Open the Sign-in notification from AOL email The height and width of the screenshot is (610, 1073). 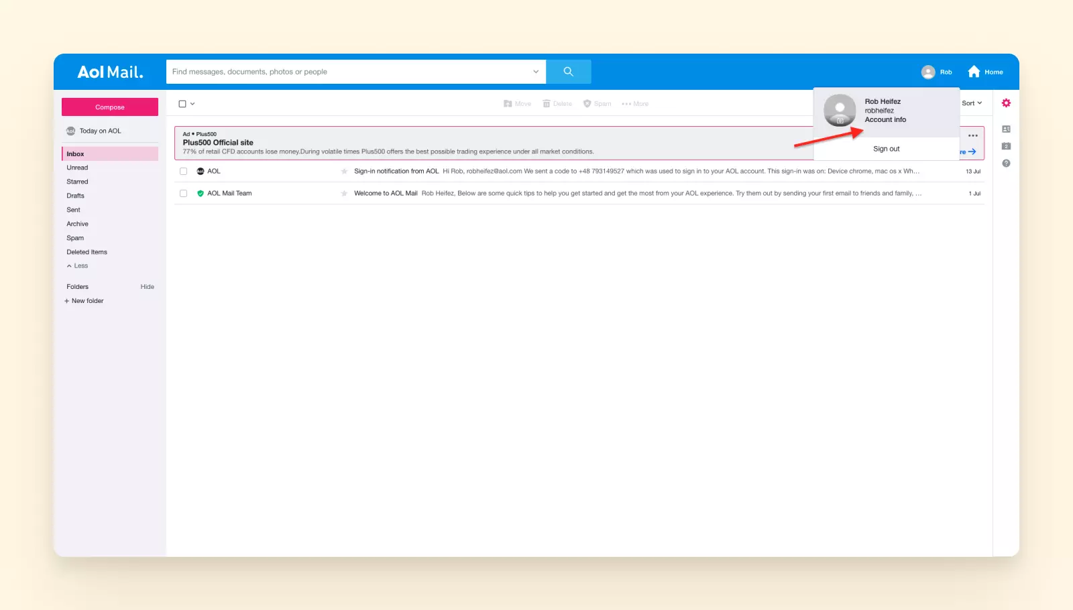pos(579,172)
